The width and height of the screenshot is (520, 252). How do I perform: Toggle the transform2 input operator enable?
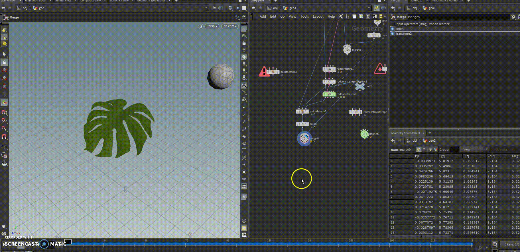393,34
